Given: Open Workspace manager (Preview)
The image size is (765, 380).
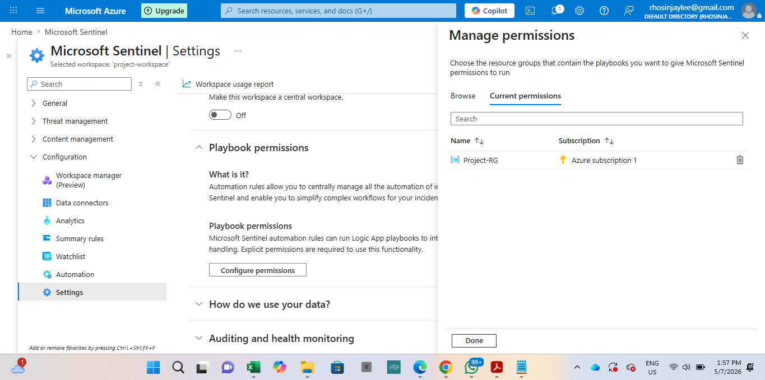Looking at the screenshot, I should (89, 180).
